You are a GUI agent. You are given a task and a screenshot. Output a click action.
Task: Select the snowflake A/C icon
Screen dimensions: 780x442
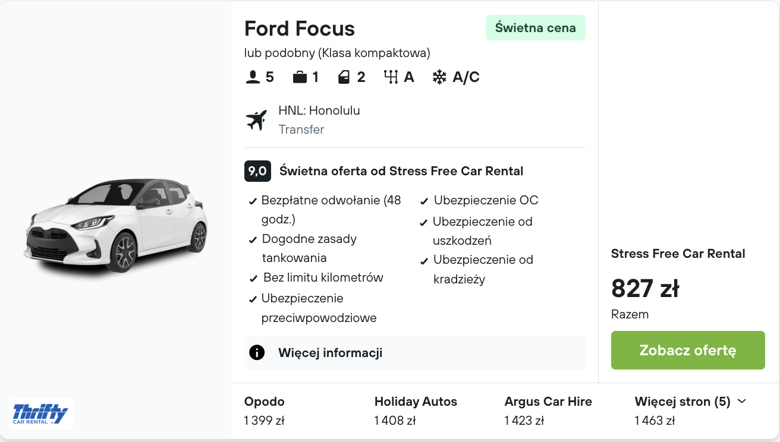439,76
